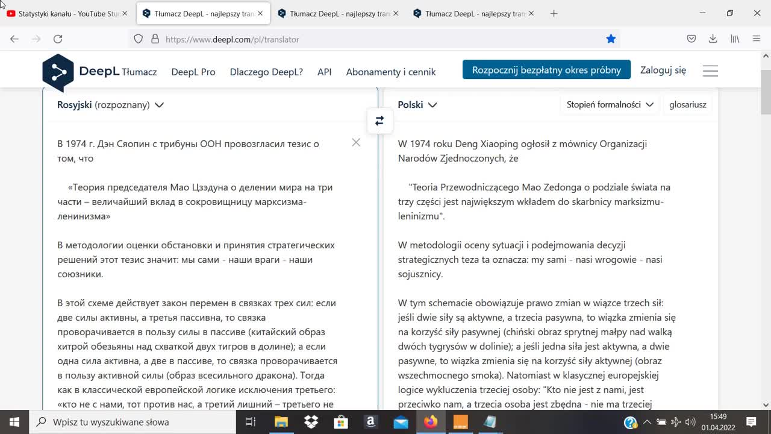Show hidden system tray icons
Image resolution: width=771 pixels, height=434 pixels.
click(647, 422)
